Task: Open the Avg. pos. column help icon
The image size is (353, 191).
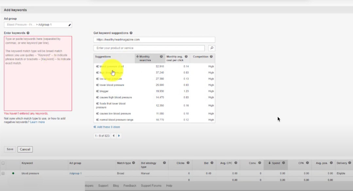Action: 331,163
